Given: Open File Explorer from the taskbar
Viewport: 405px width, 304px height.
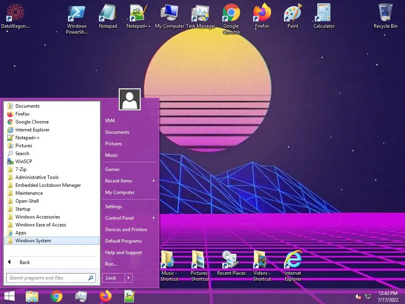Looking at the screenshot, I should (32, 296).
